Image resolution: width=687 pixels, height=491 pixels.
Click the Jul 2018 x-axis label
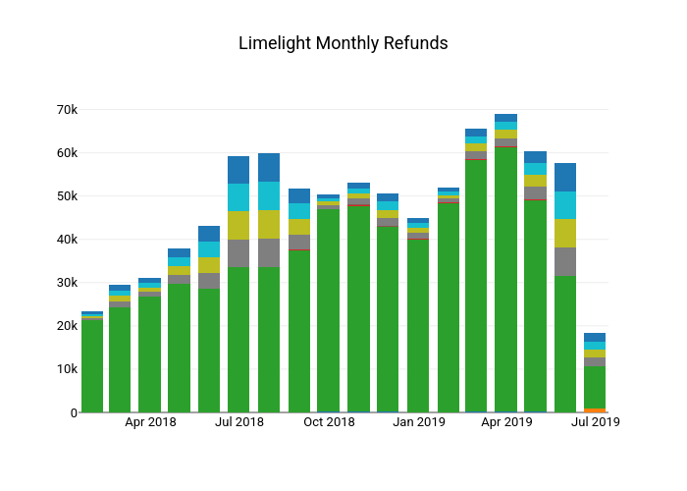[x=239, y=422]
